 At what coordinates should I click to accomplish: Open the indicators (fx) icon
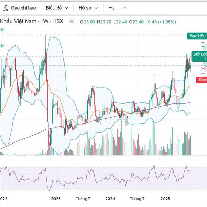5,8
